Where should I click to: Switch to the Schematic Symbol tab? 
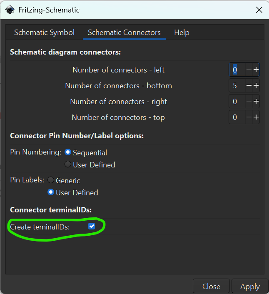[45, 32]
